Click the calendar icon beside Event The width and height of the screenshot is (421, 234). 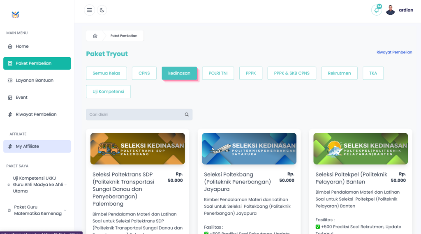point(10,97)
